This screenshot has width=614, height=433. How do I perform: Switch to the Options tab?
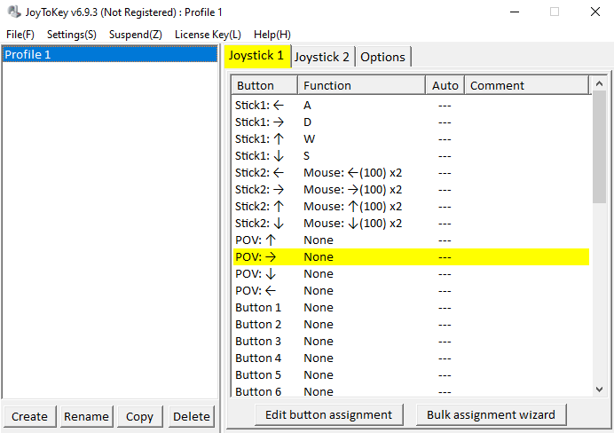click(x=383, y=57)
